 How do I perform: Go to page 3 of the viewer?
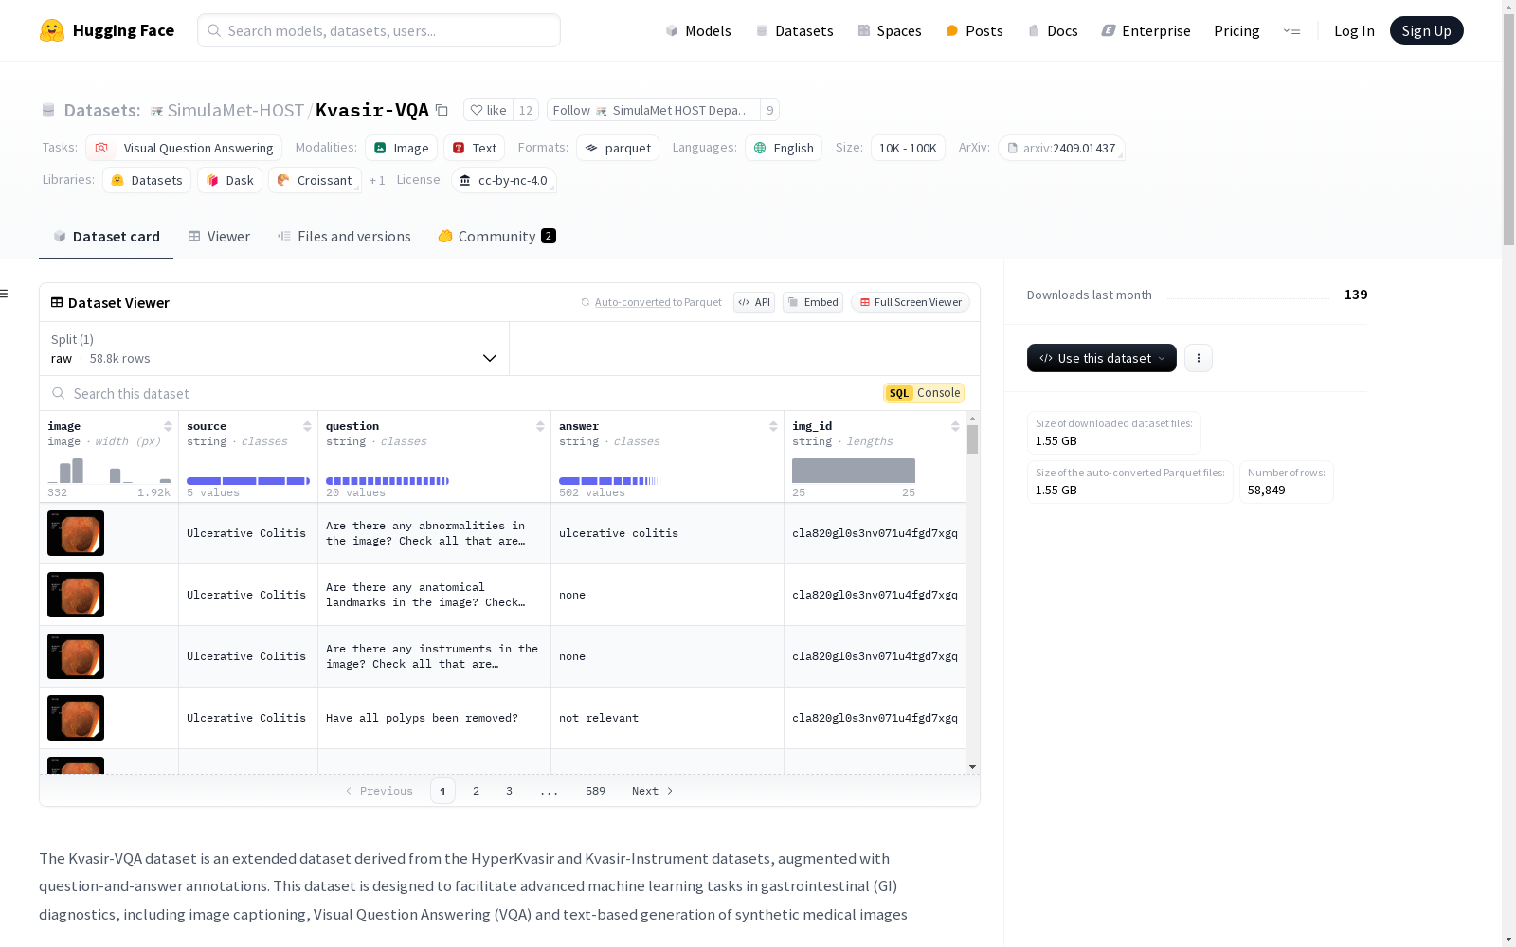509,791
